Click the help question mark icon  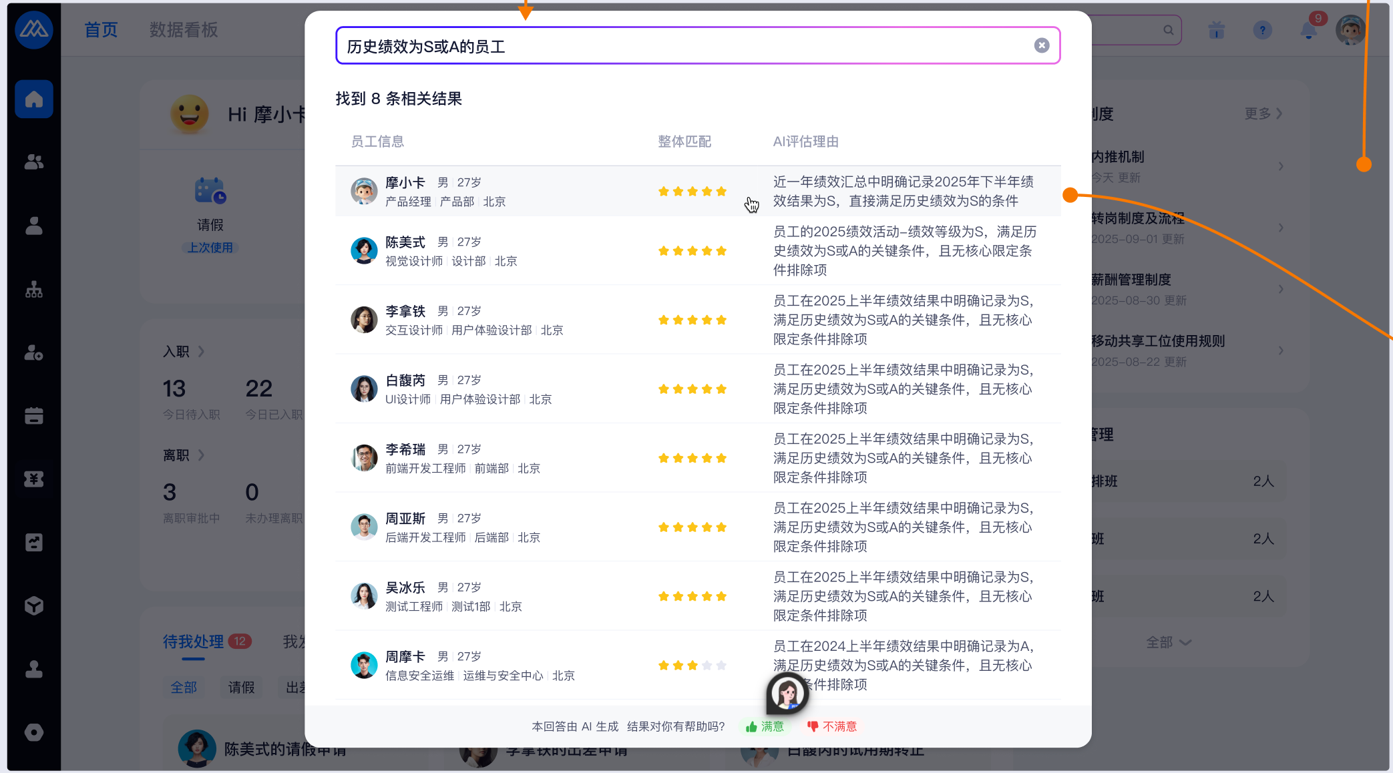click(1262, 30)
